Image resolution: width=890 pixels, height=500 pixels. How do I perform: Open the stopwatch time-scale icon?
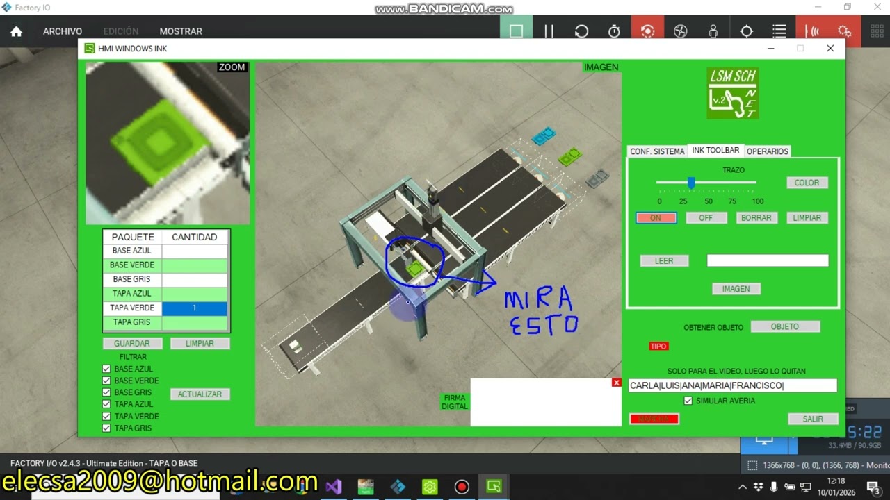(x=614, y=31)
